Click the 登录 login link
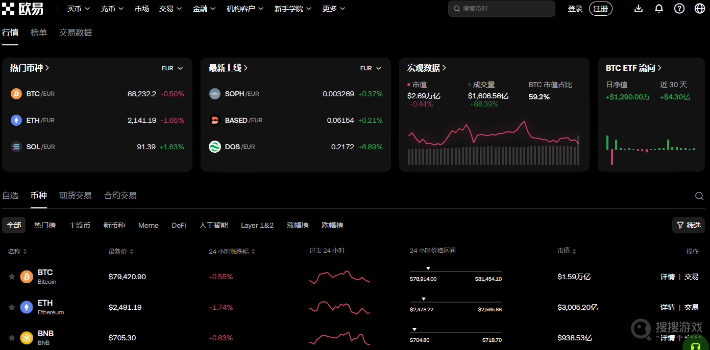This screenshot has width=710, height=350. 575,9
